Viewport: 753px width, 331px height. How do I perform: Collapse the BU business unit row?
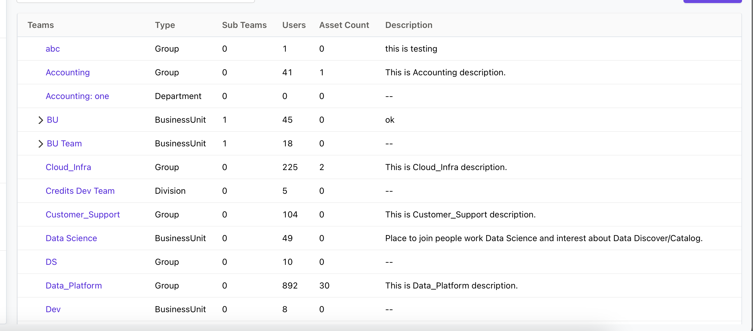click(x=40, y=120)
